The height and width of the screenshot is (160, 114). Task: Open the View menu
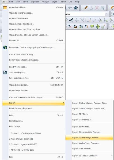point(18,2)
